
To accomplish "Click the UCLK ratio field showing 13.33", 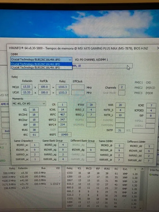I will point(27,92).
